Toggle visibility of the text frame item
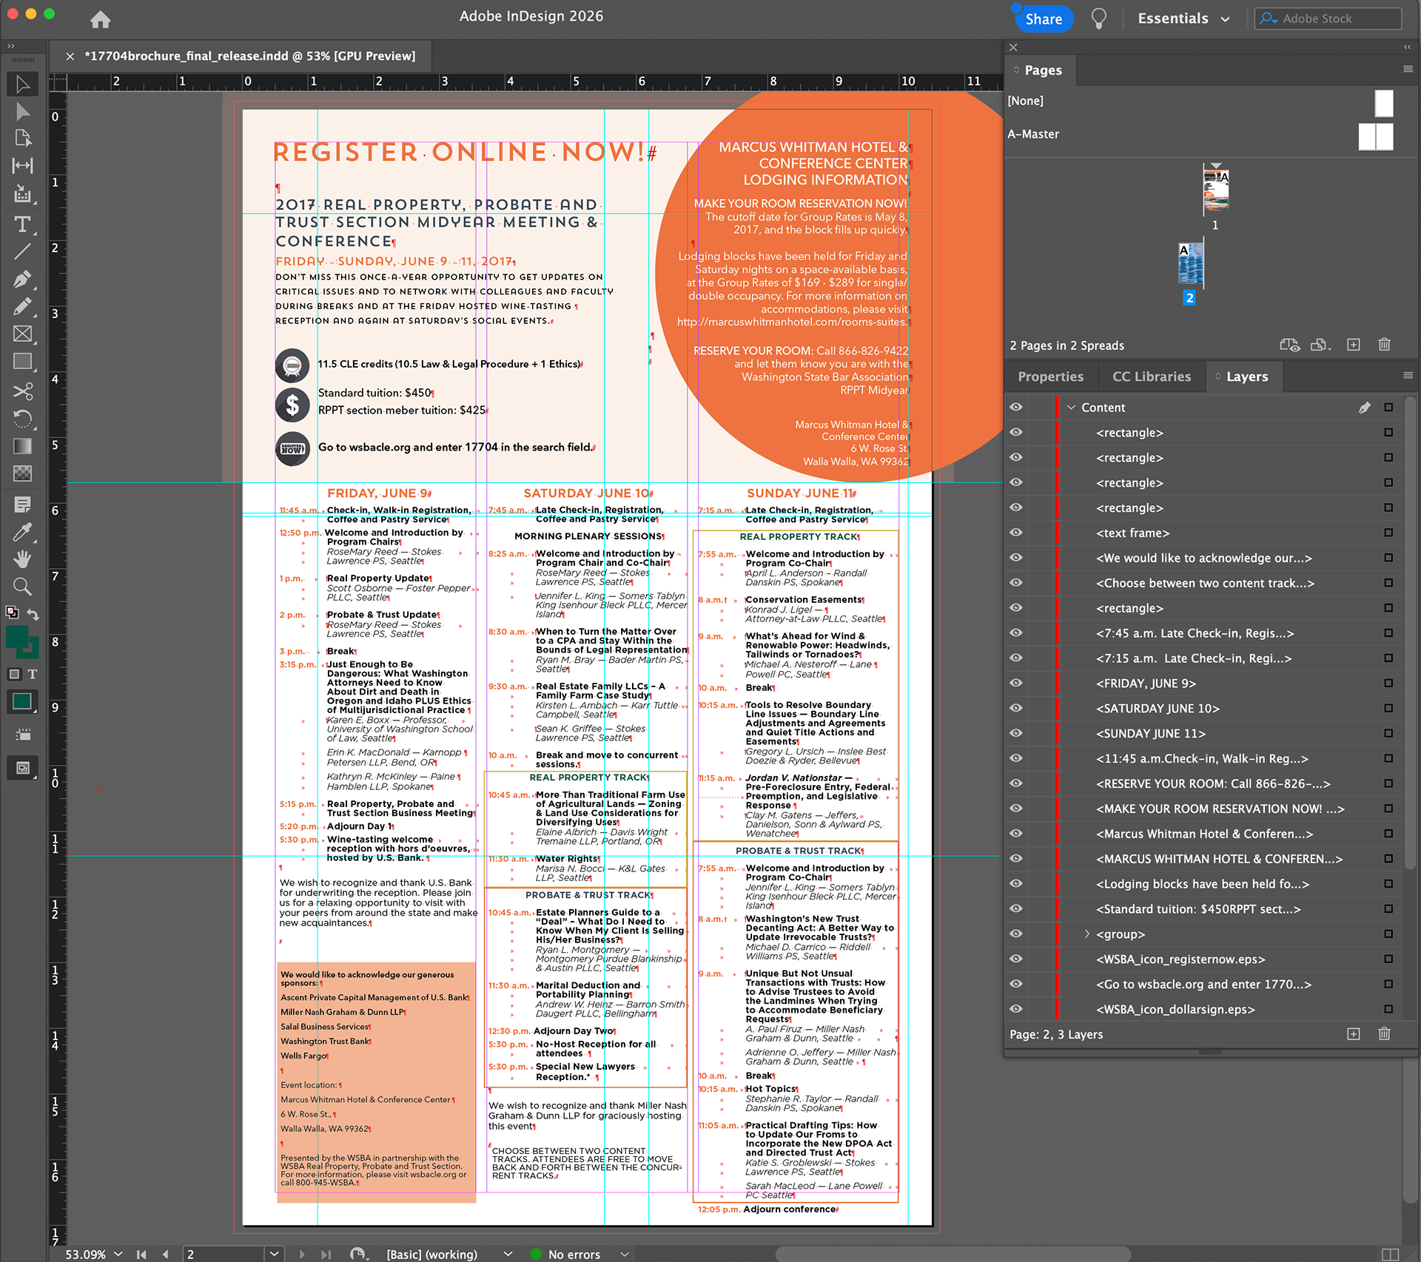The width and height of the screenshot is (1421, 1262). (1016, 533)
